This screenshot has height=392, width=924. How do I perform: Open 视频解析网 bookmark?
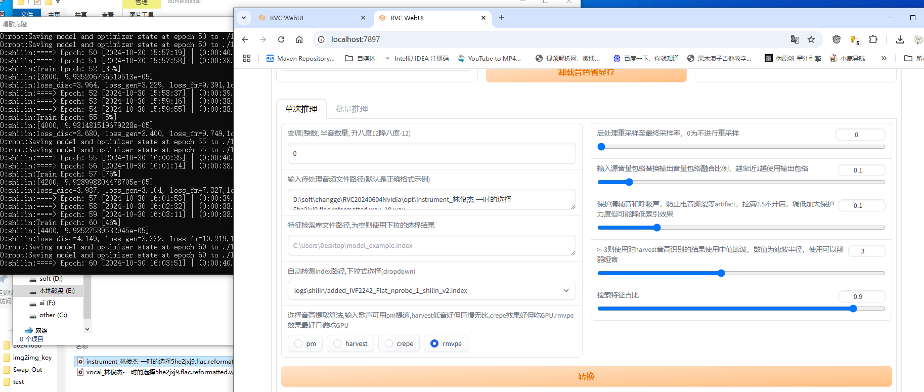pos(567,58)
